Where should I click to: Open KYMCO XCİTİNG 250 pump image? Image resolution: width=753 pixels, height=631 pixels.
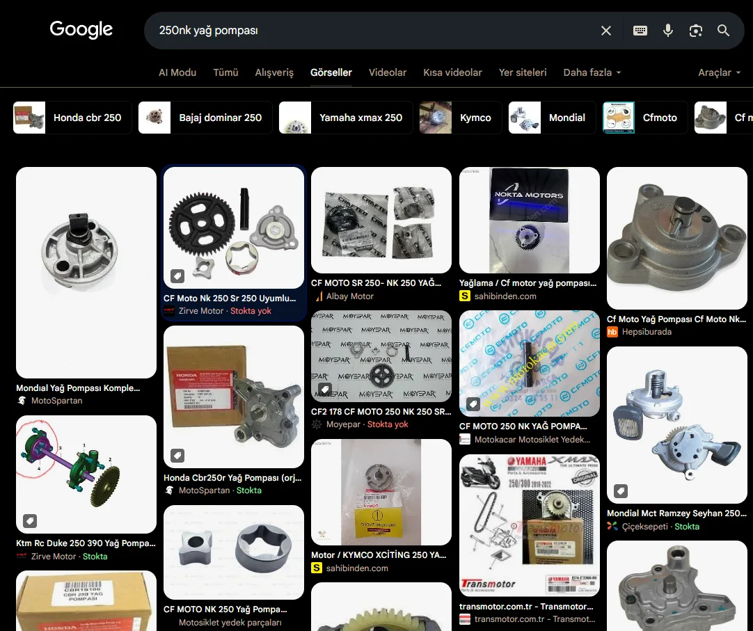tap(381, 493)
